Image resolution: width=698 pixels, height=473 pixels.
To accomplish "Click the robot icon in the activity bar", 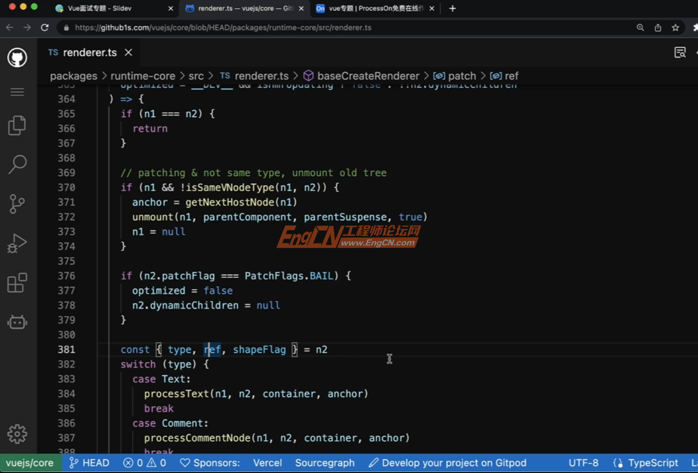I will (17, 322).
